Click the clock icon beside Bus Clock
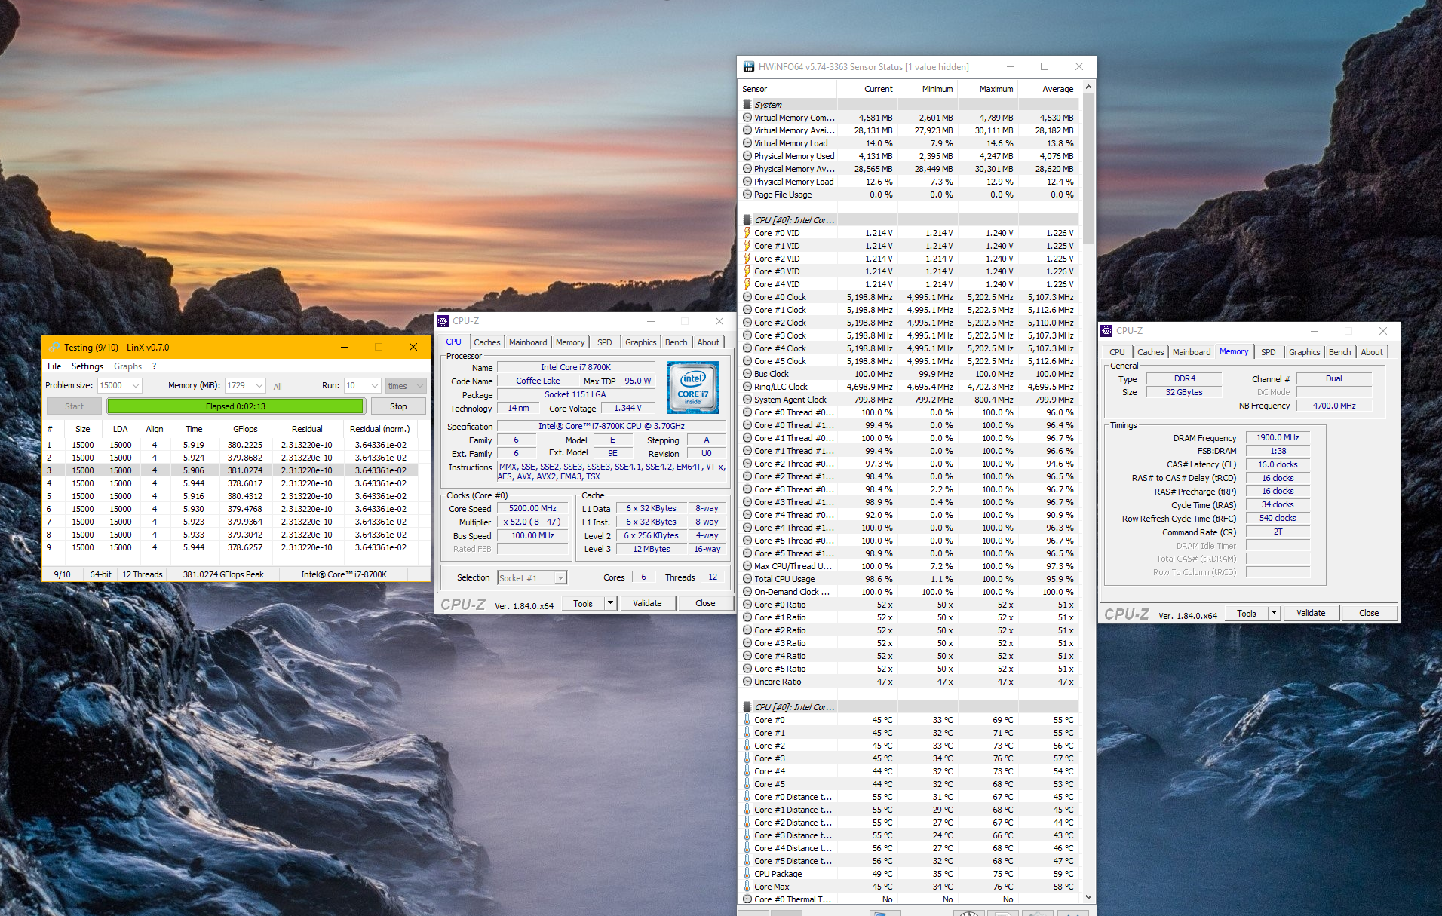The image size is (1442, 916). point(747,374)
